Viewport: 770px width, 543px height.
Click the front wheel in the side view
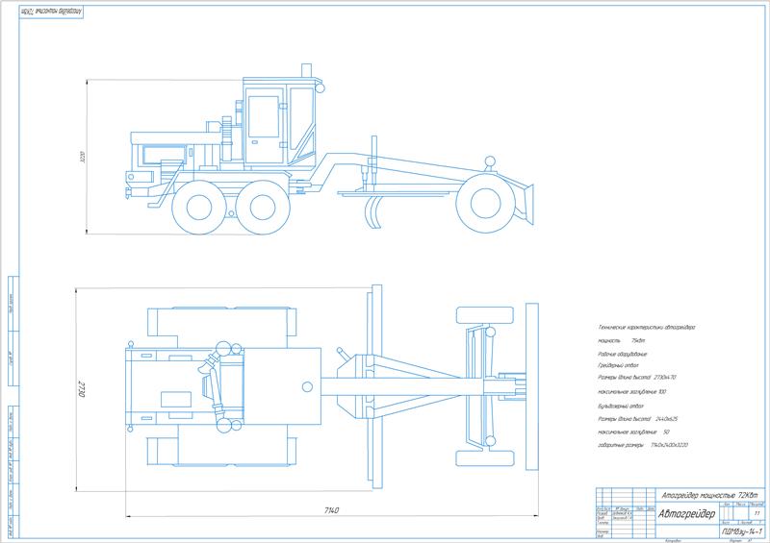pos(485,203)
